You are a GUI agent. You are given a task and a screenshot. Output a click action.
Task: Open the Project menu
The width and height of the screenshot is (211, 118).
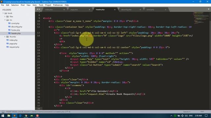pyautogui.click(x=48, y=5)
